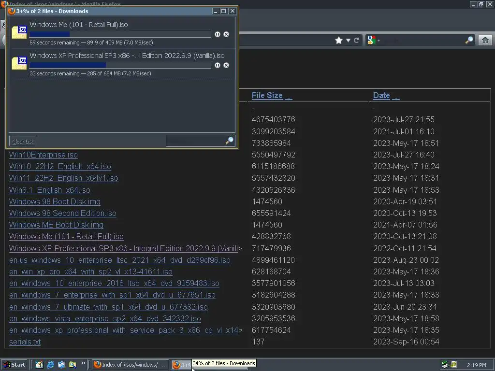
Task: Open en_windows_7_enterprise_with_sp1 ISO link
Action: coord(112,295)
